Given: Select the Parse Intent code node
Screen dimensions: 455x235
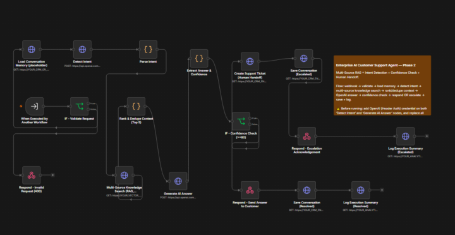Looking at the screenshot, I should click(148, 50).
